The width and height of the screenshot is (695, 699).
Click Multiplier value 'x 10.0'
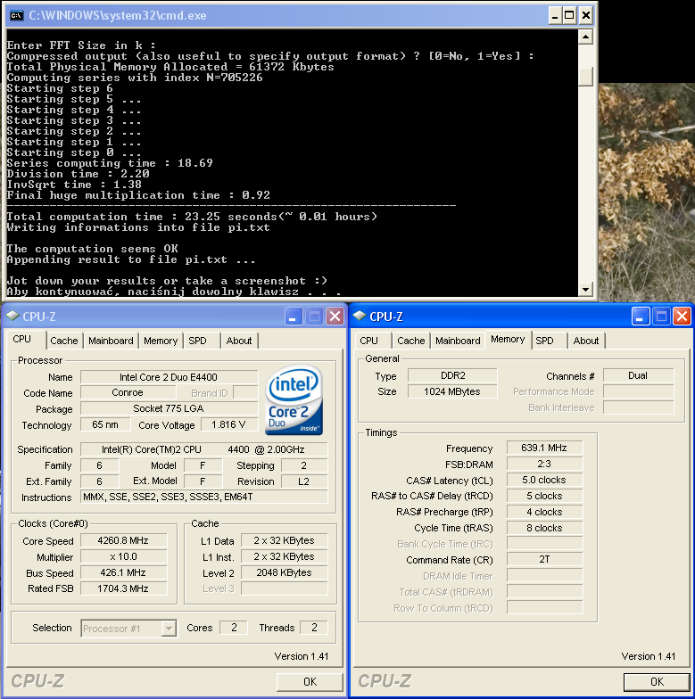tap(123, 556)
